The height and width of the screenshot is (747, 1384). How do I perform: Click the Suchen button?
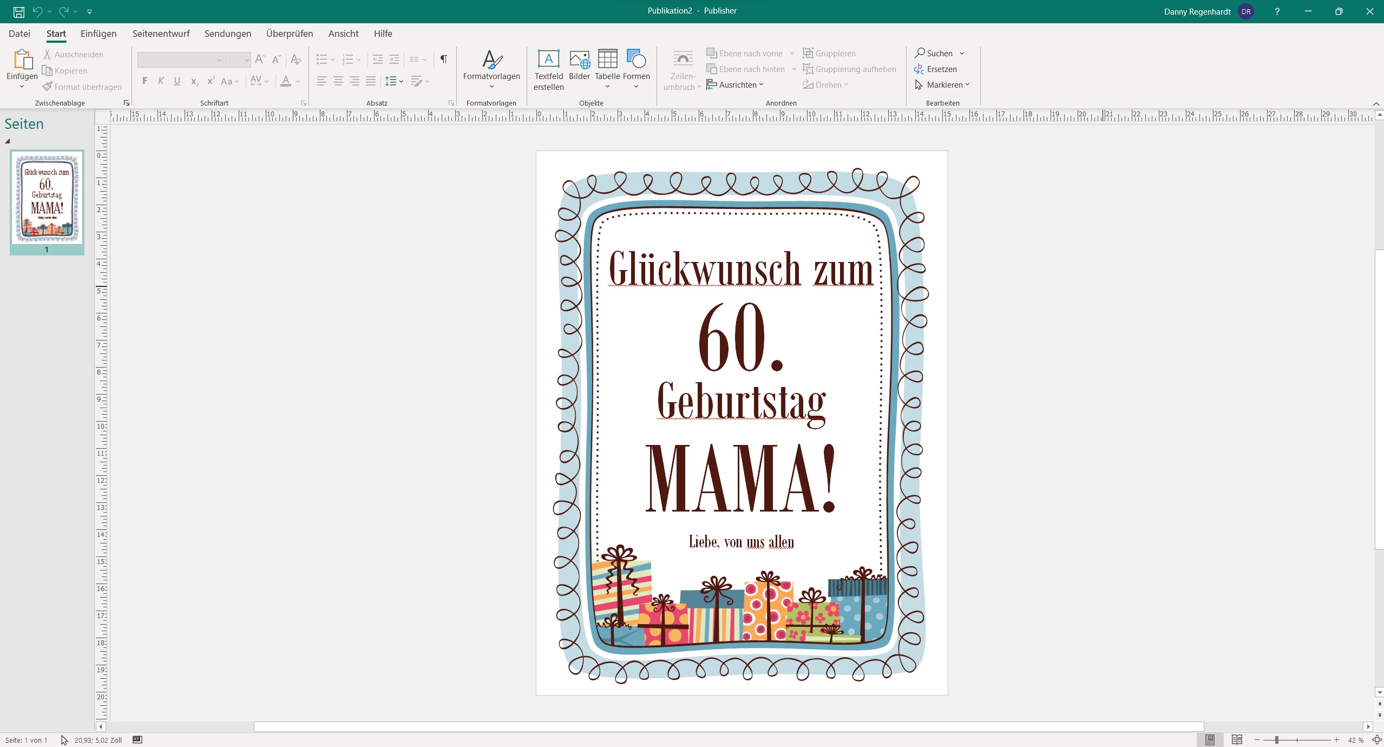934,53
